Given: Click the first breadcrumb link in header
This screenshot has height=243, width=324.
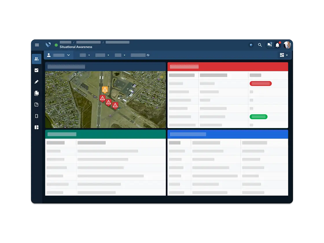Looking at the screenshot, I should click(x=65, y=42).
